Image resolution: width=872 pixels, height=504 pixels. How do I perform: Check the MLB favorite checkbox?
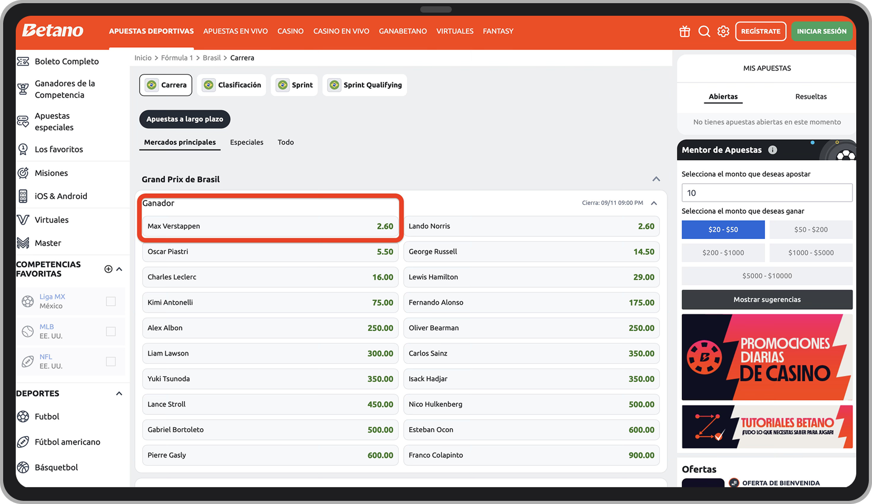(111, 331)
